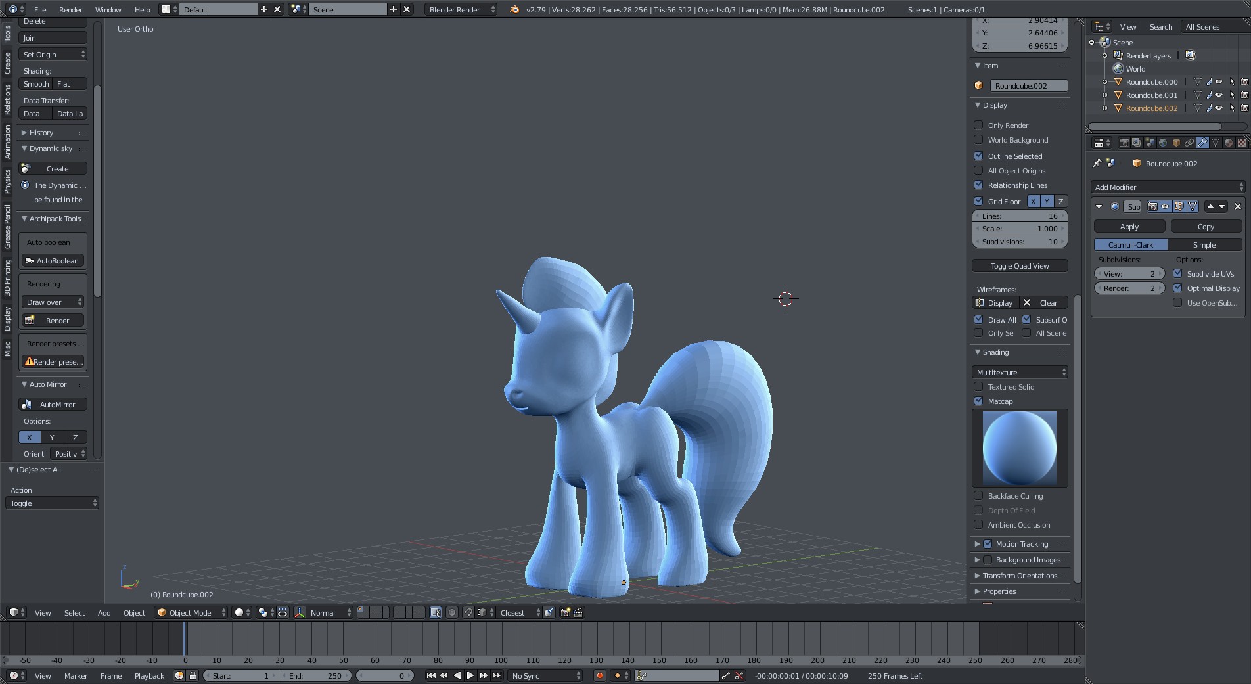Open World properties globe tab

[1163, 143]
